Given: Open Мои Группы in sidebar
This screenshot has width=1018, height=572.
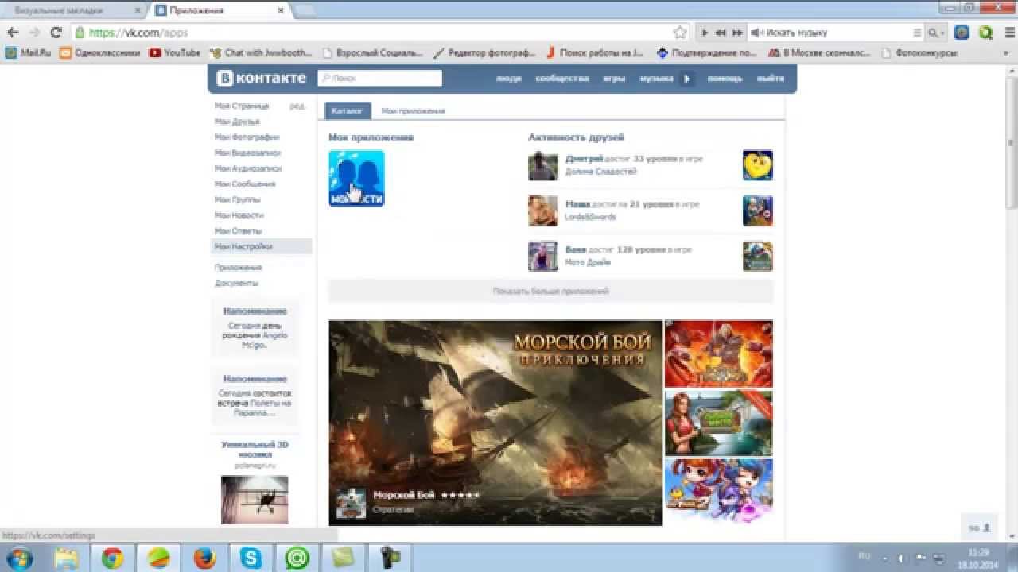Looking at the screenshot, I should 238,199.
